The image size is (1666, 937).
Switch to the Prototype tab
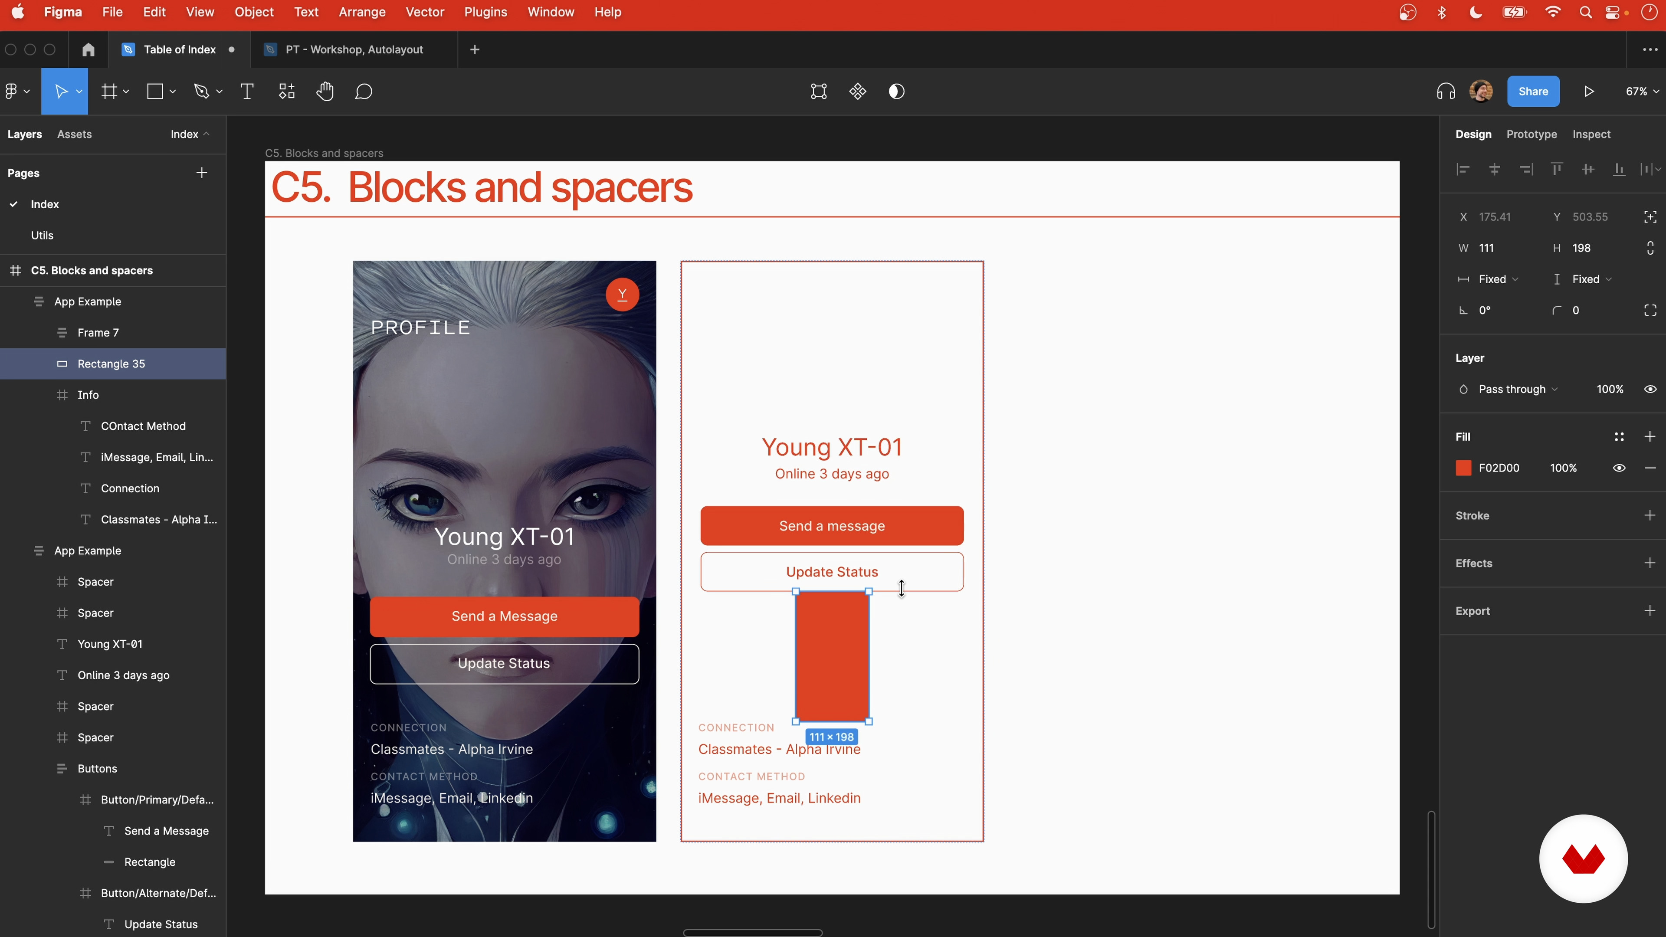click(x=1532, y=134)
